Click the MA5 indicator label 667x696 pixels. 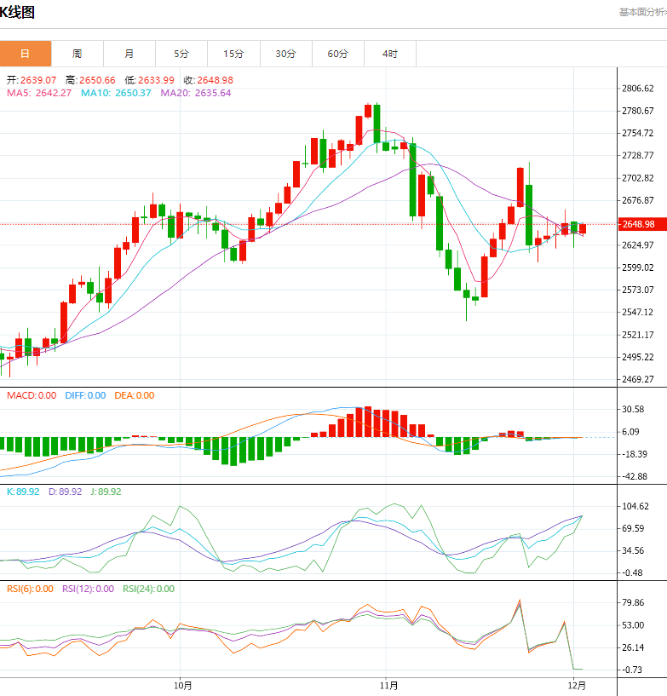pyautogui.click(x=40, y=93)
